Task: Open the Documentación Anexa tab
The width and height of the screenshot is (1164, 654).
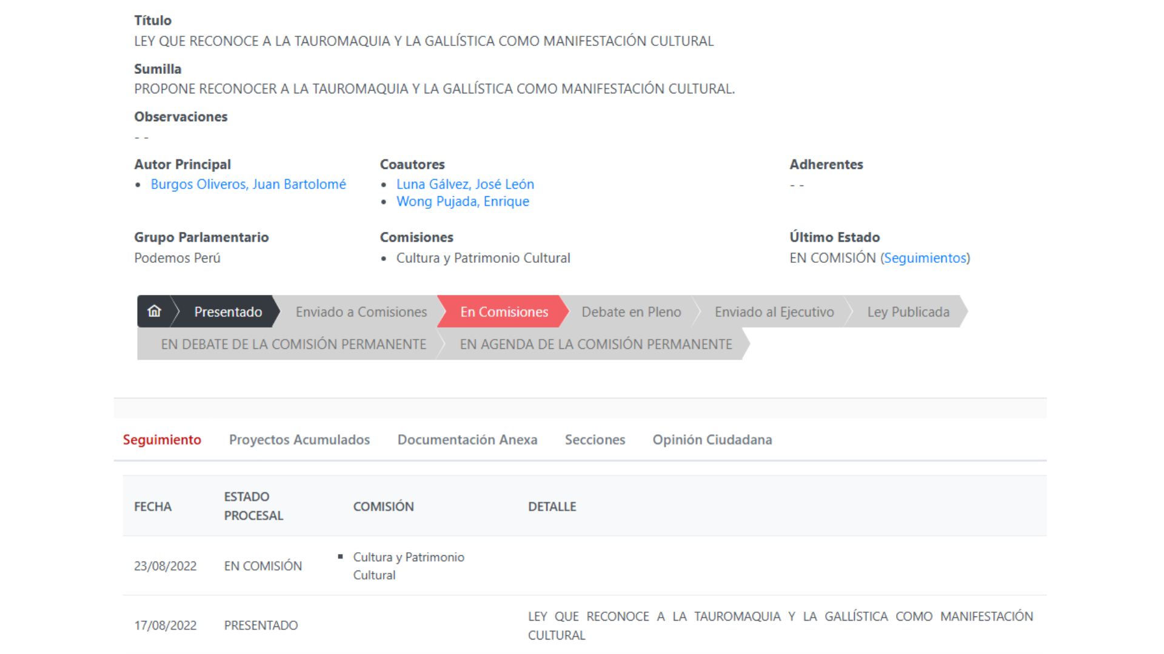Action: [x=467, y=440]
